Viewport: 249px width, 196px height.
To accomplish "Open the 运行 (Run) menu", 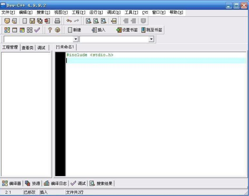I will tap(96, 12).
